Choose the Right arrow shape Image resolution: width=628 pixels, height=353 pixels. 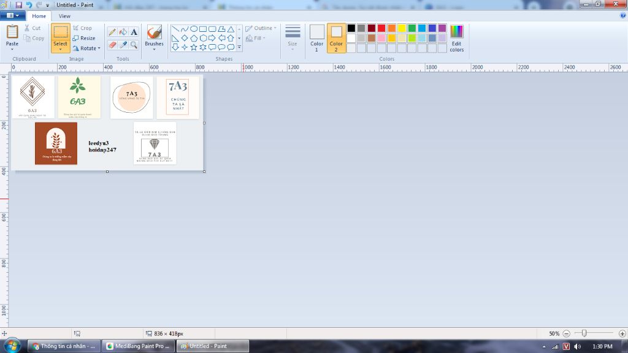pos(212,38)
